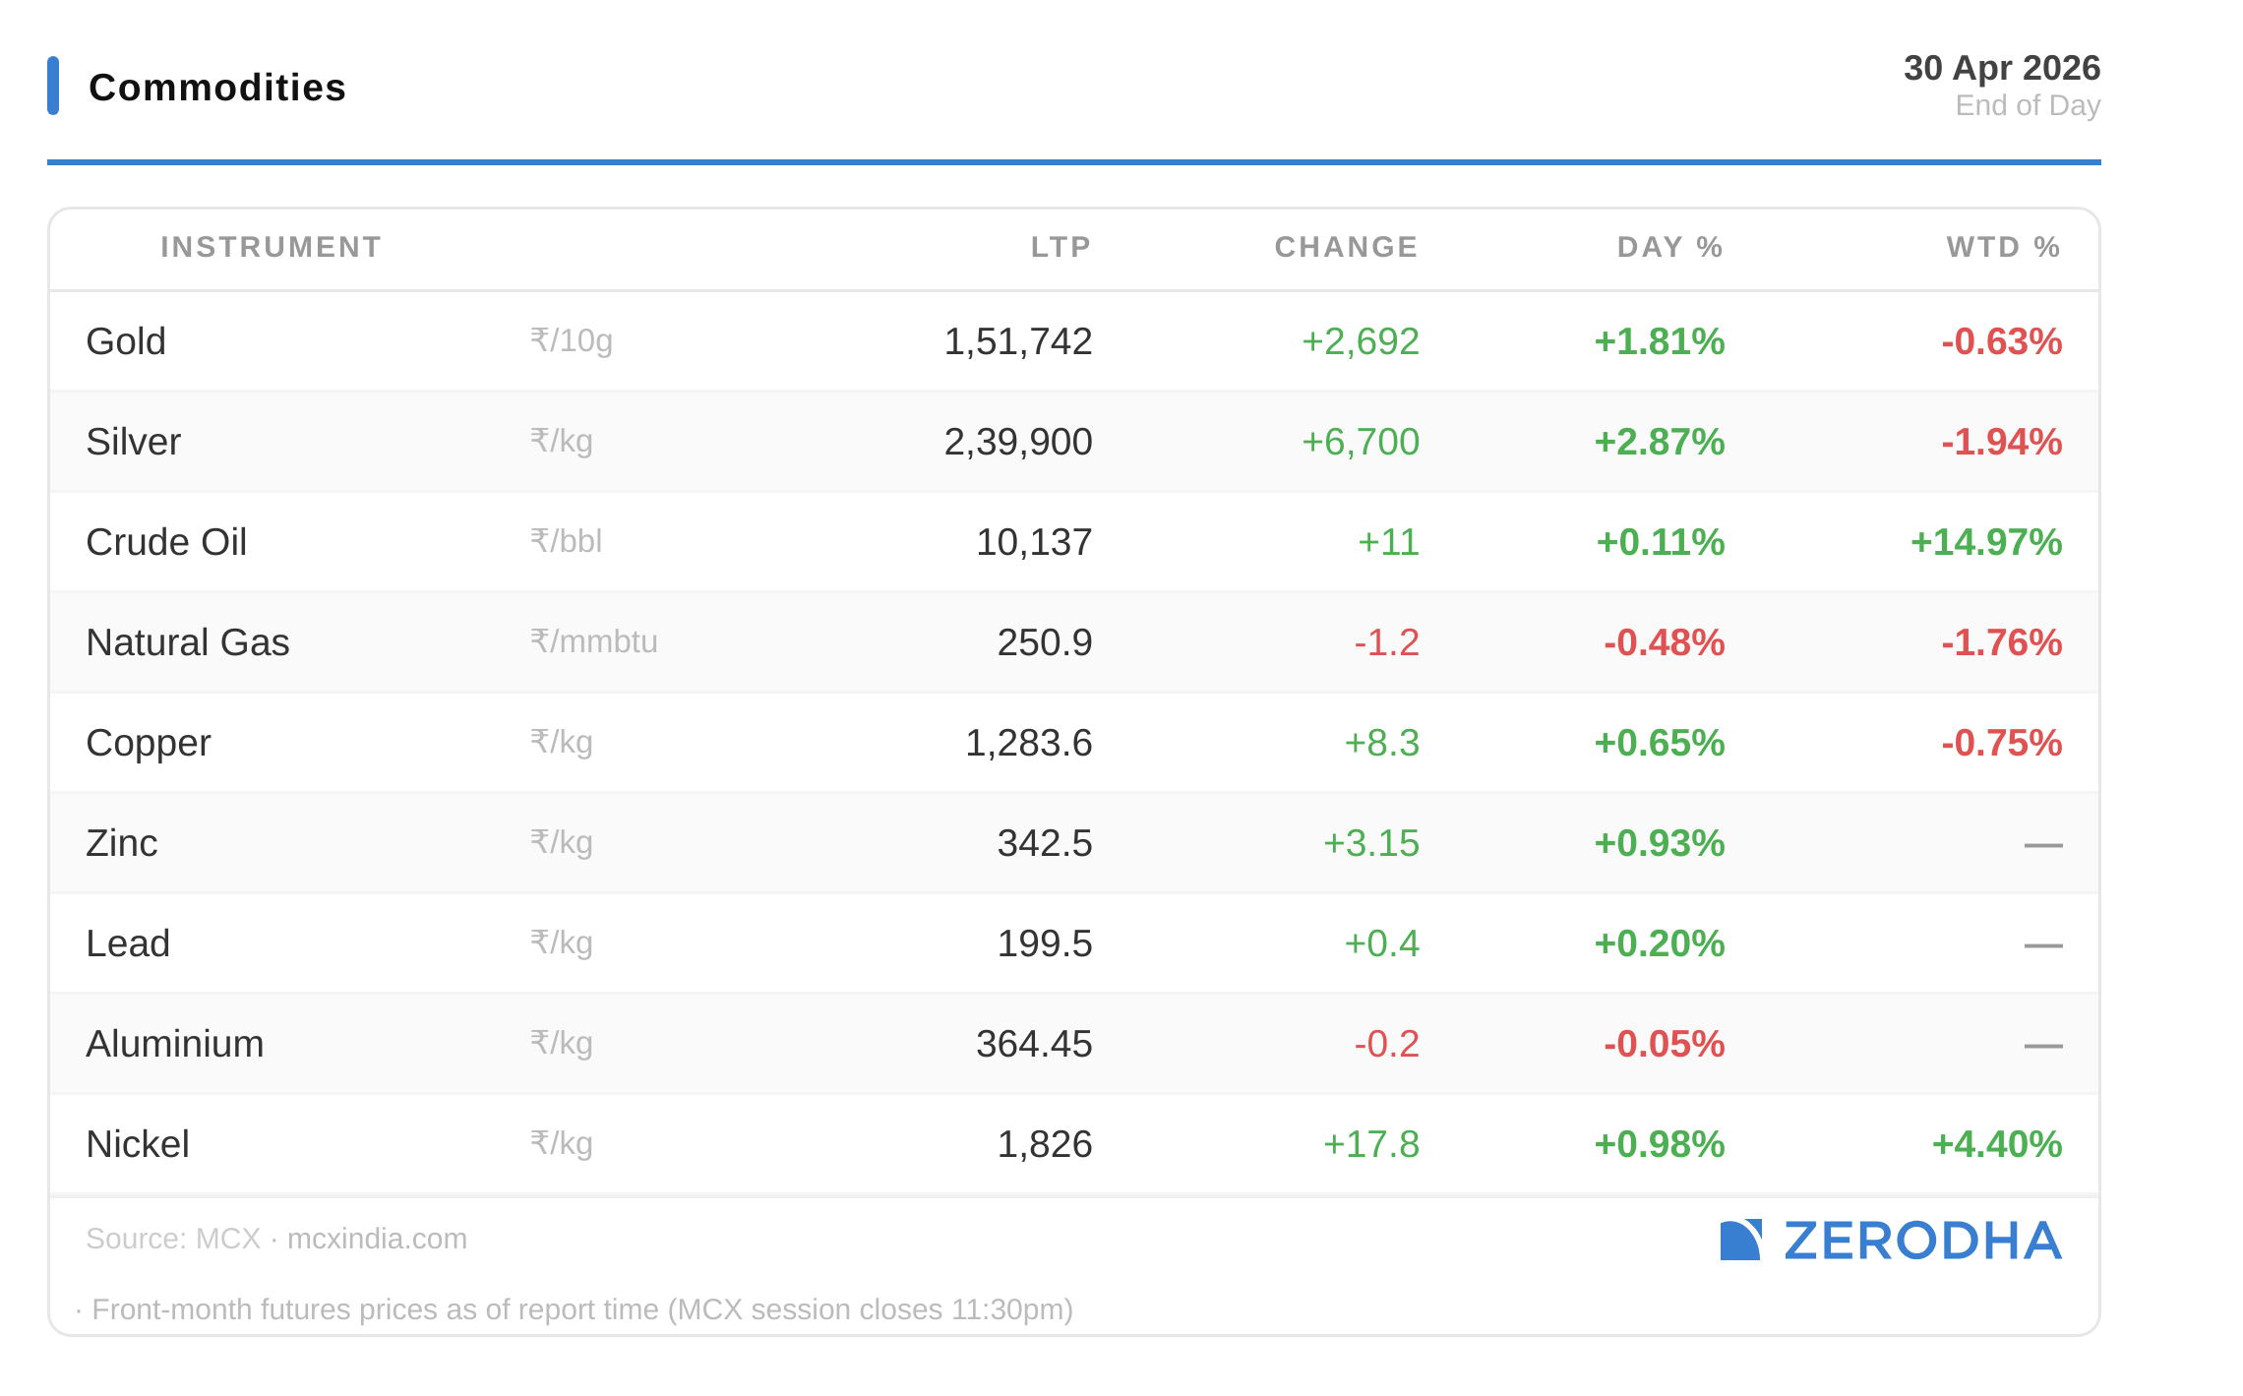Open the mcxindia.com source link

click(x=377, y=1239)
